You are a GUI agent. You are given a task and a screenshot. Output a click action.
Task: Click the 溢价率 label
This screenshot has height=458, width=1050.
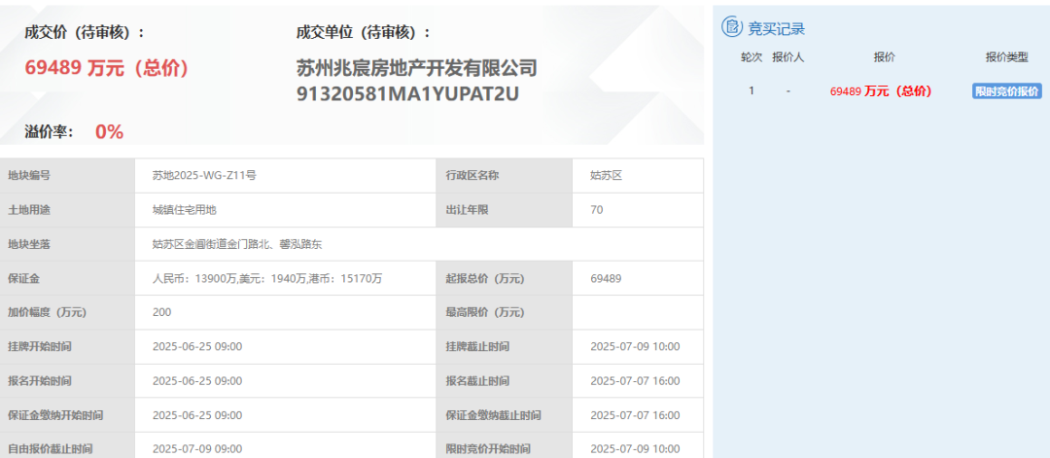pyautogui.click(x=50, y=132)
